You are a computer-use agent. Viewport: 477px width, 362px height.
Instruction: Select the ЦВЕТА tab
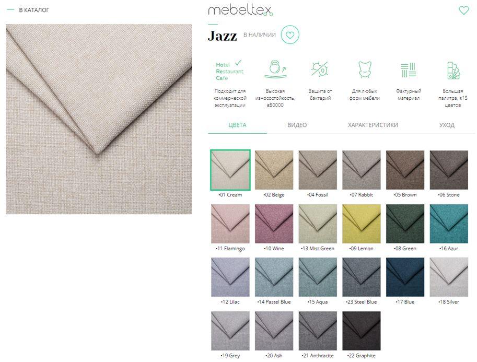coord(237,125)
